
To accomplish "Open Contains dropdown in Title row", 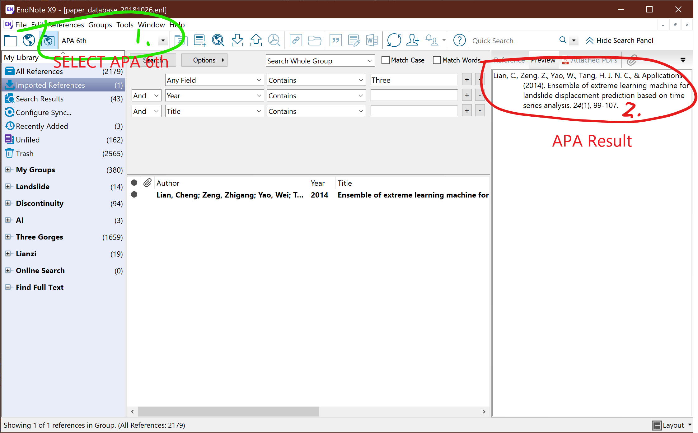I will (x=316, y=111).
